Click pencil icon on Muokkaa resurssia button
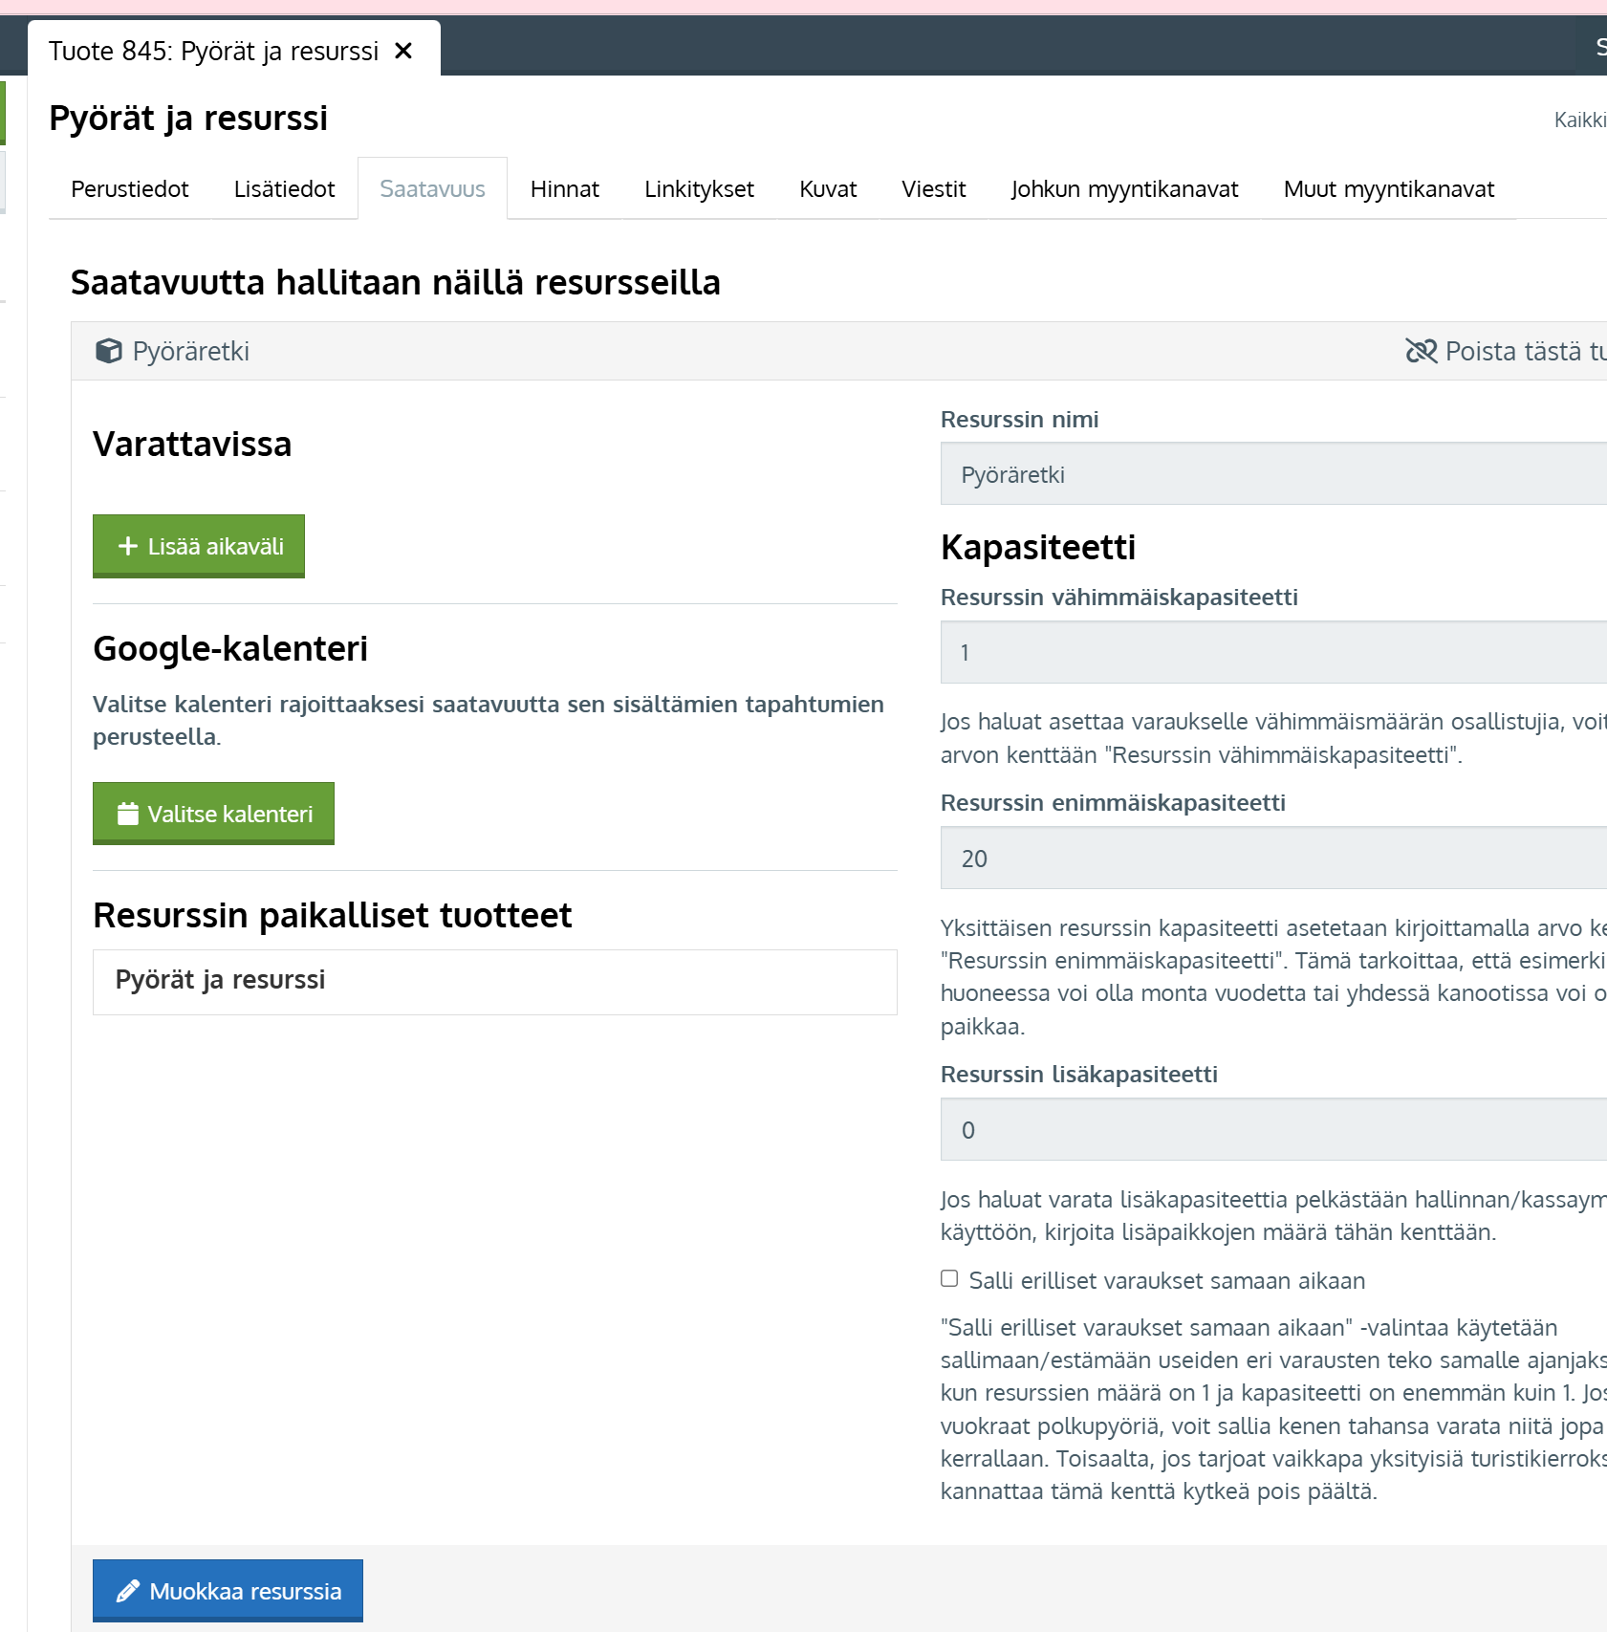Image resolution: width=1607 pixels, height=1632 pixels. click(x=128, y=1591)
